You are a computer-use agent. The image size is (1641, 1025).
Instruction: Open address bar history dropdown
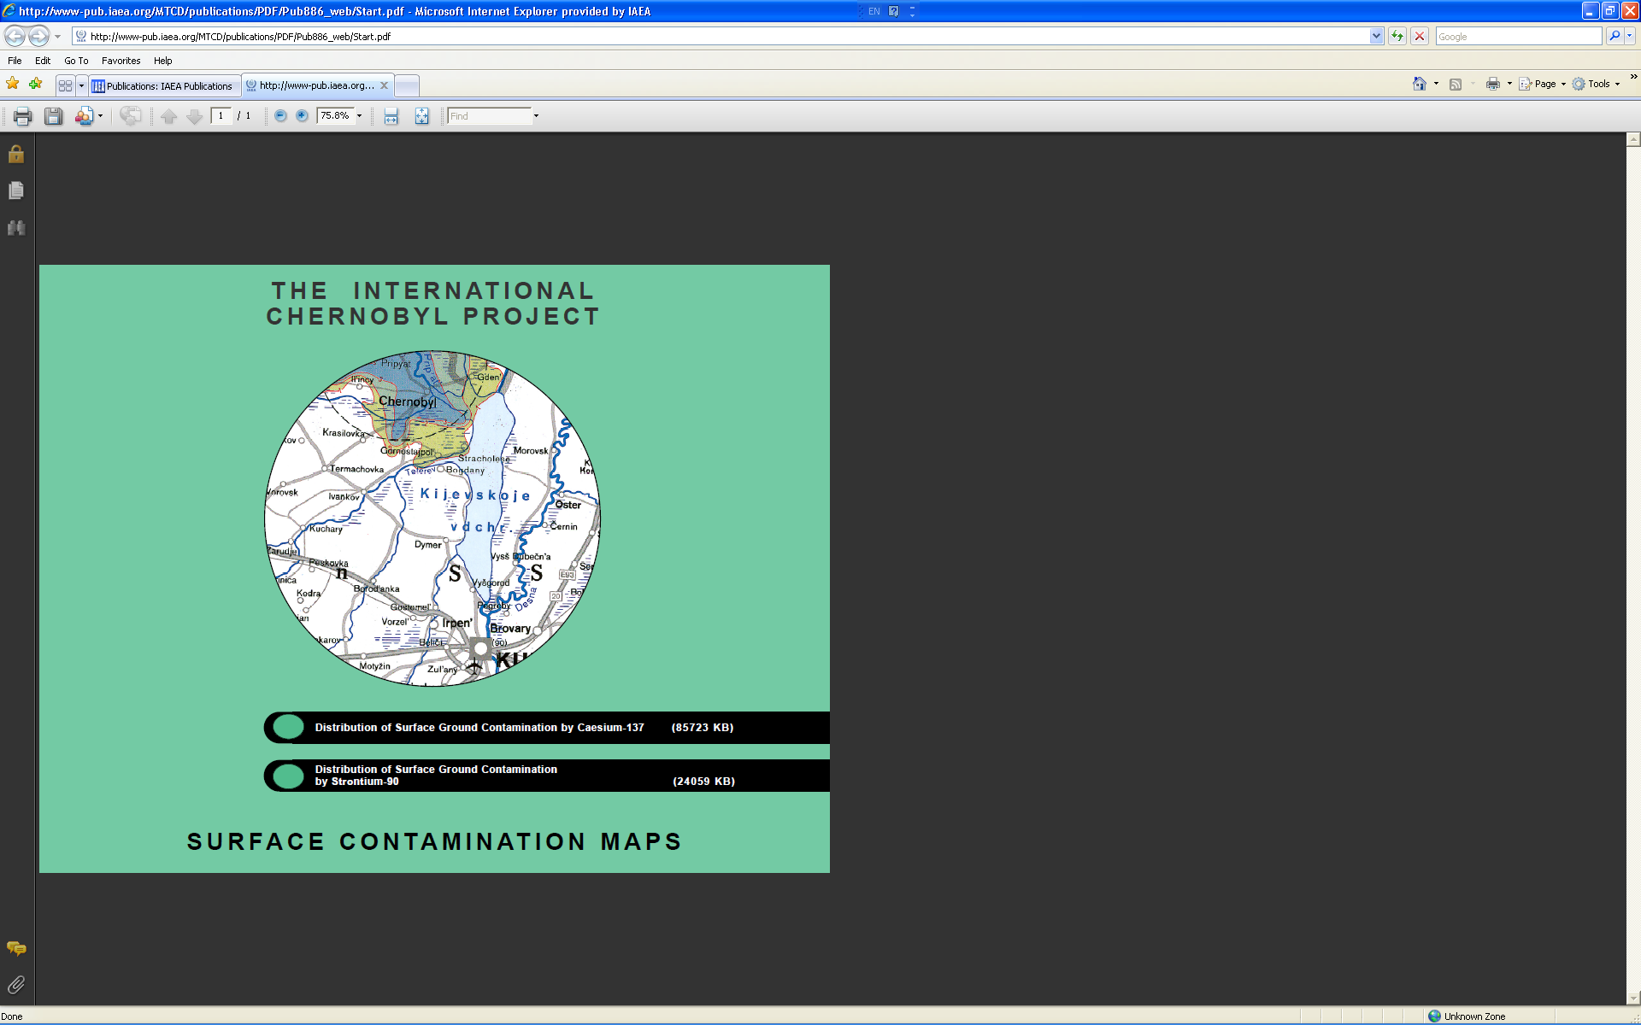click(1376, 36)
